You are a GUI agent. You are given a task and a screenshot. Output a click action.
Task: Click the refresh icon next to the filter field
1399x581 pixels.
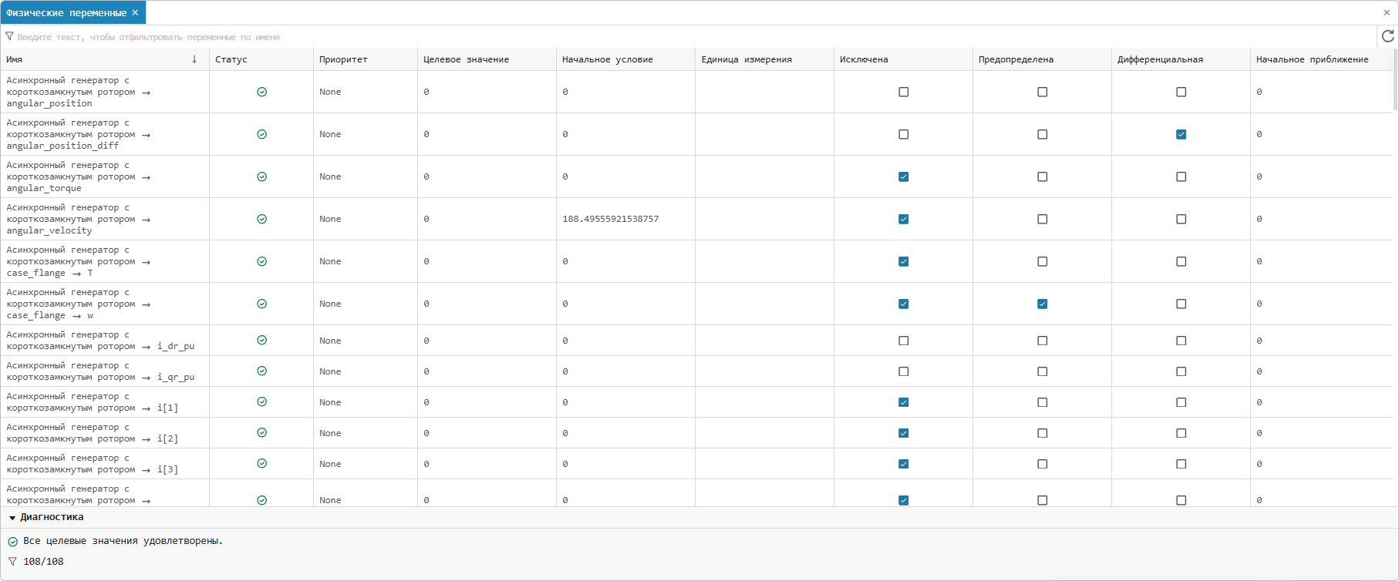click(x=1387, y=36)
